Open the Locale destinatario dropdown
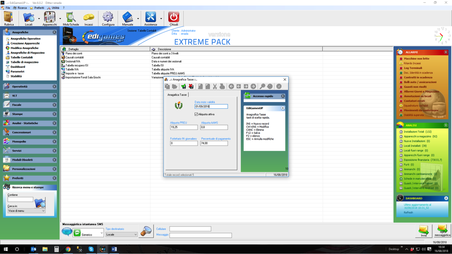The width and height of the screenshot is (452, 254). [122, 234]
